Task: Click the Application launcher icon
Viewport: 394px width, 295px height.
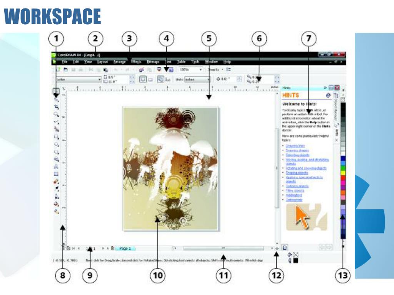Action: tap(159, 69)
